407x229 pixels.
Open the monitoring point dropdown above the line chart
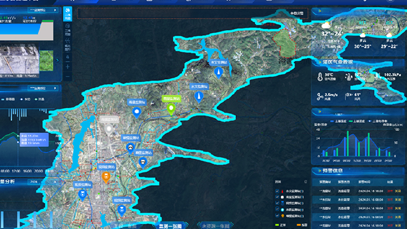click(43, 88)
